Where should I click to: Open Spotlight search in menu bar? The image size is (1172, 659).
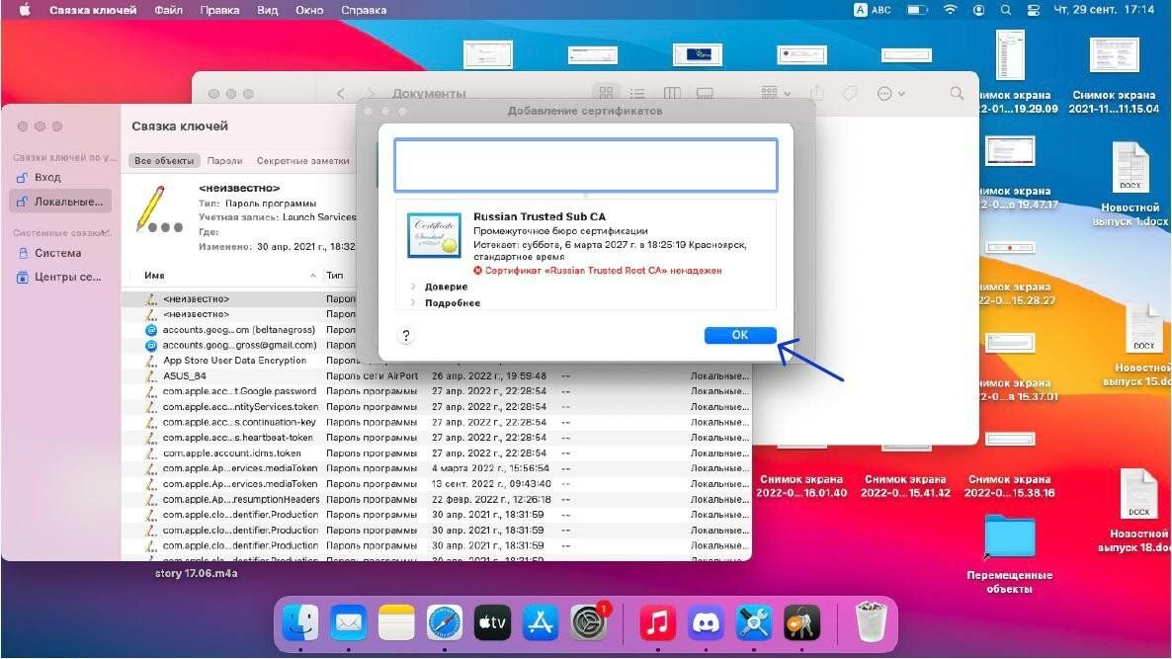(x=1006, y=10)
